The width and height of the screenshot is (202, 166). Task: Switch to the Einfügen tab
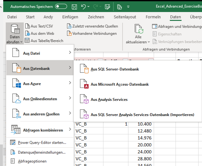70,17
